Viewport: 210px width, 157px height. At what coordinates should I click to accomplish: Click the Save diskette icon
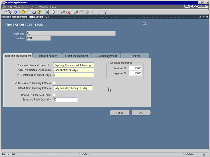pos(23,12)
